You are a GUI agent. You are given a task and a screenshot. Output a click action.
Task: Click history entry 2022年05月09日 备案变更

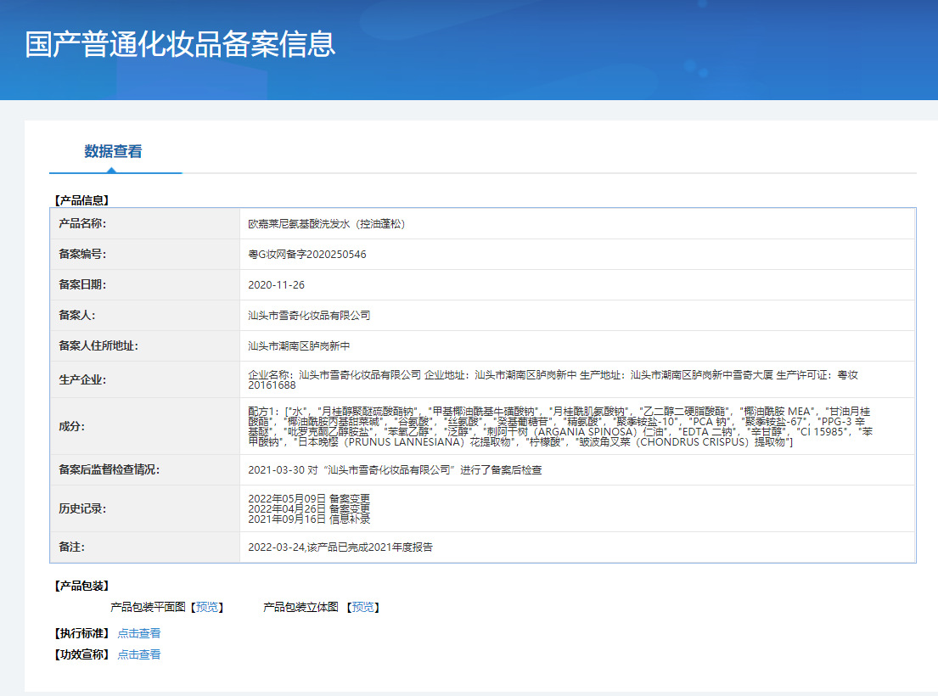point(309,498)
